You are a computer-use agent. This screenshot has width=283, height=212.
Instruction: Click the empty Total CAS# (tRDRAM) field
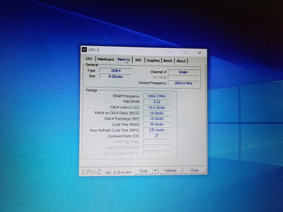click(x=157, y=147)
